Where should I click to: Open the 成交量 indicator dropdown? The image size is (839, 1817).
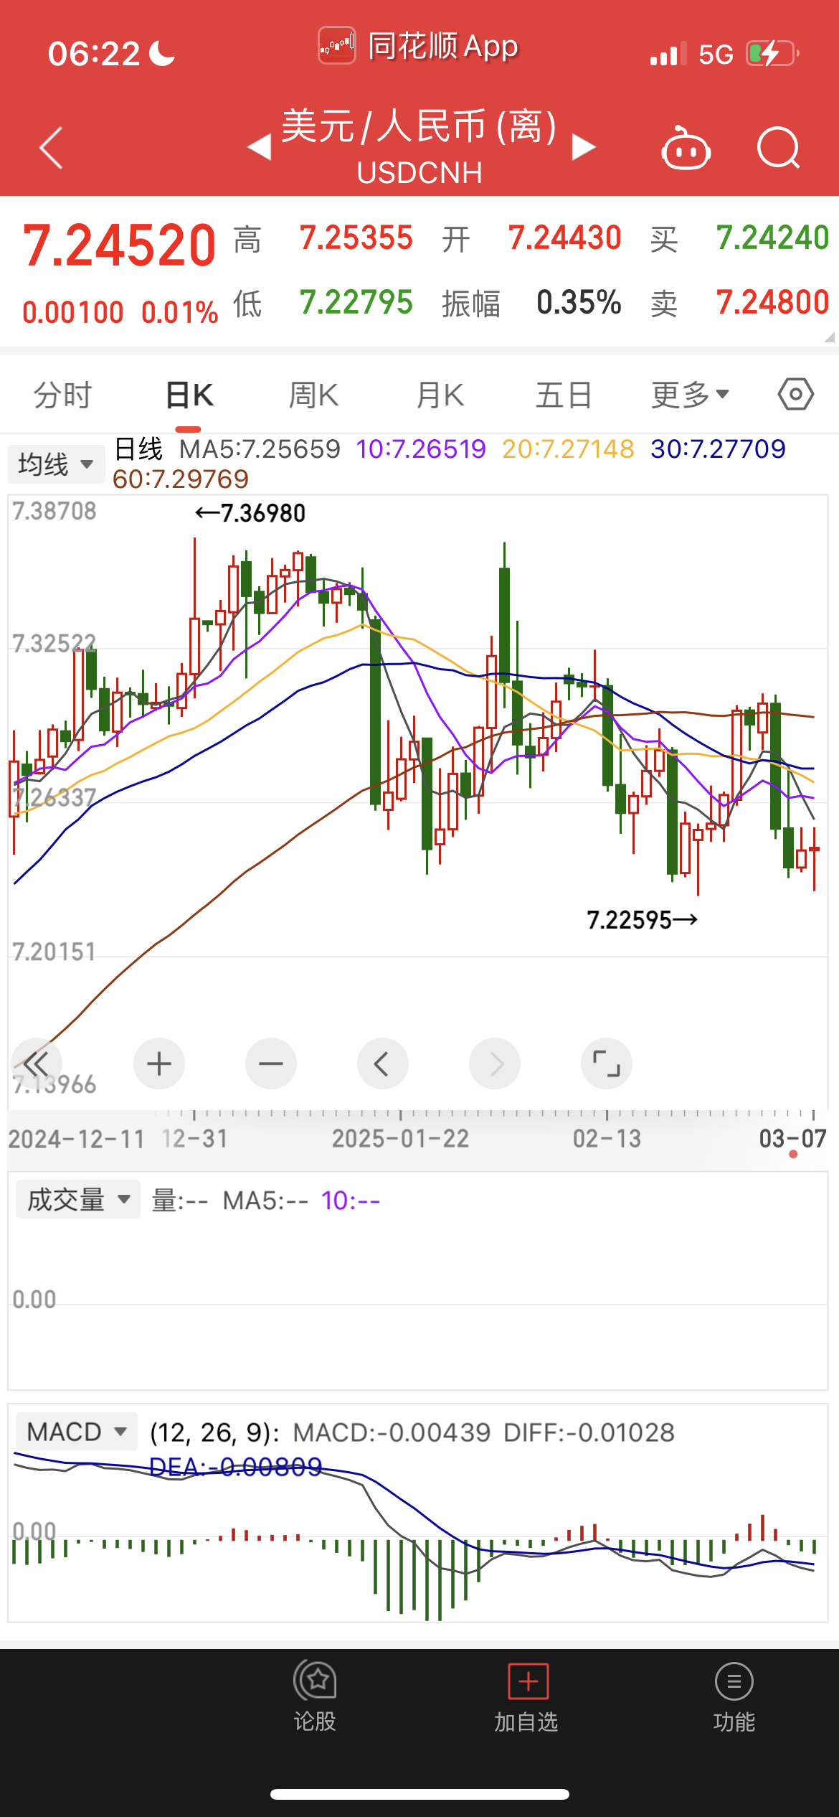78,1200
